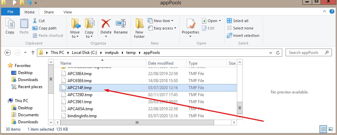
Task: Click the red Delete icon
Action: [106, 23]
